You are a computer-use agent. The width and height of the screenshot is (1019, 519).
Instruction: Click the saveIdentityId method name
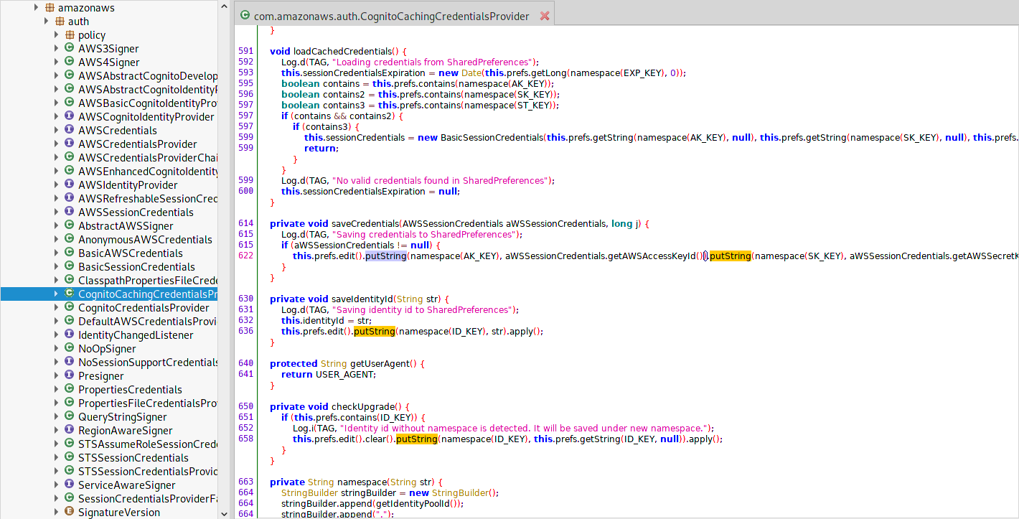[362, 299]
